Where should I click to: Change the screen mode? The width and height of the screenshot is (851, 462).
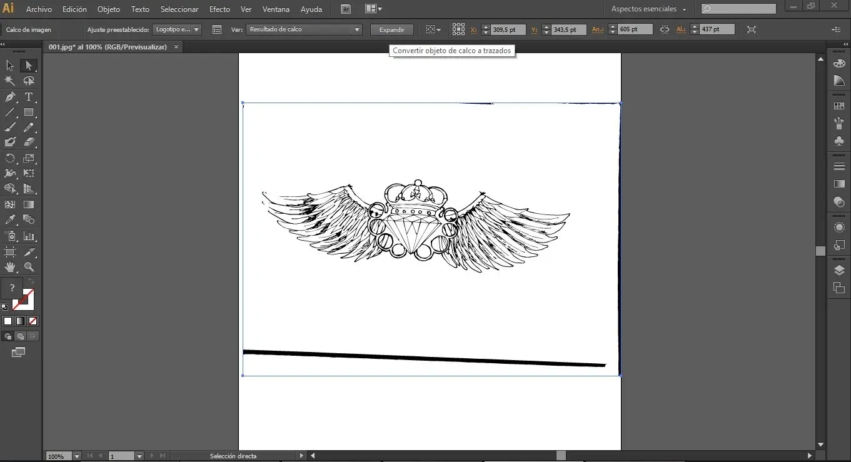(x=19, y=353)
